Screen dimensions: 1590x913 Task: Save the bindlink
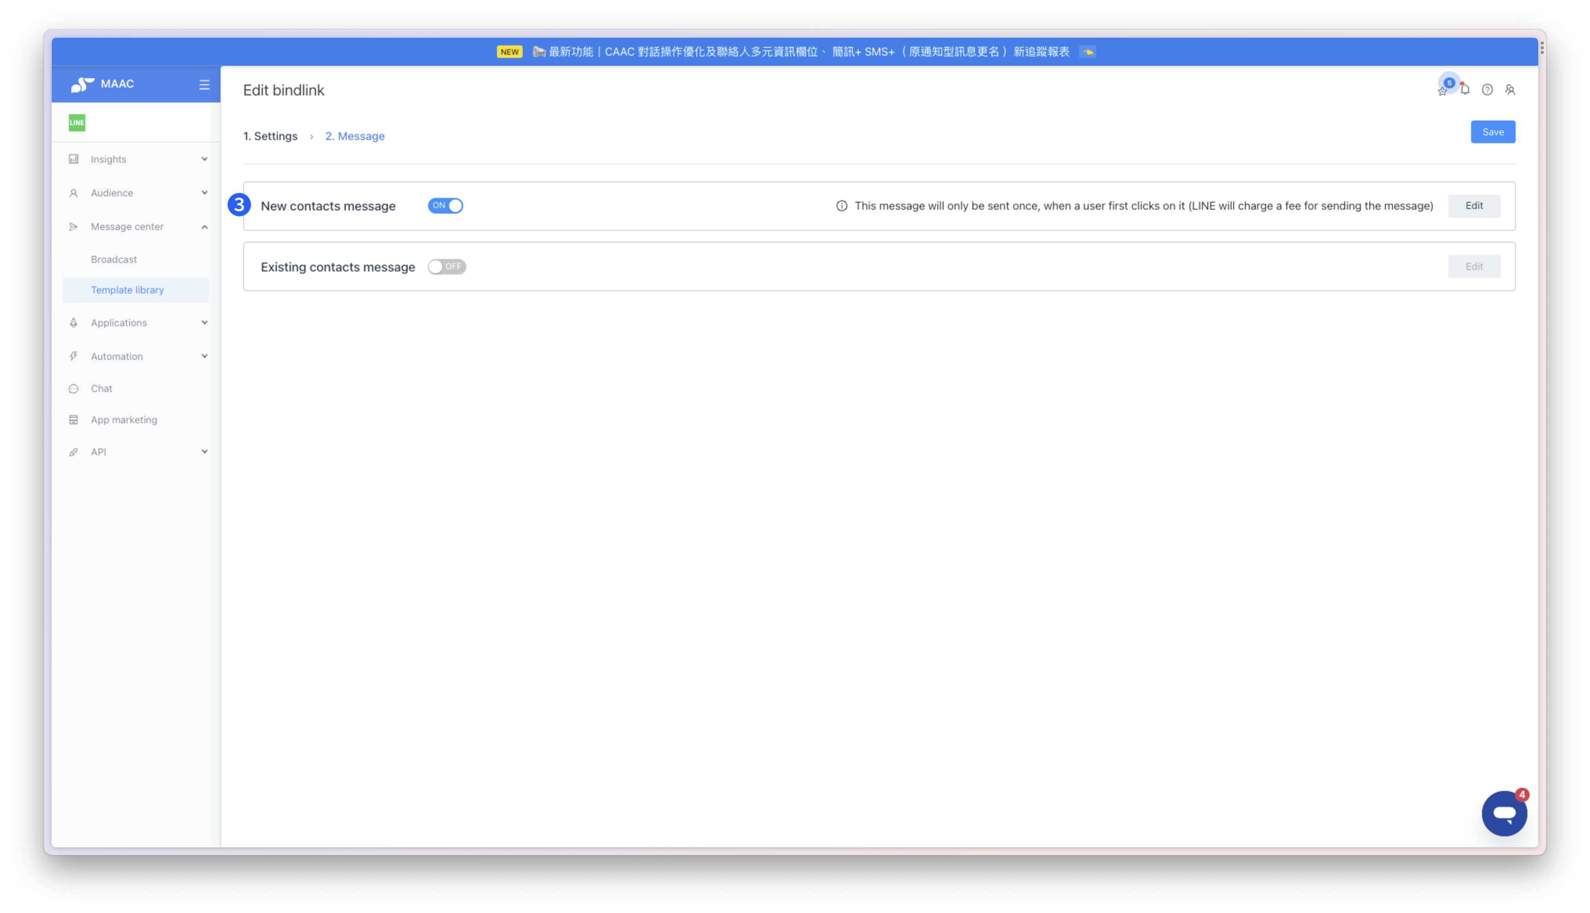[x=1493, y=132]
